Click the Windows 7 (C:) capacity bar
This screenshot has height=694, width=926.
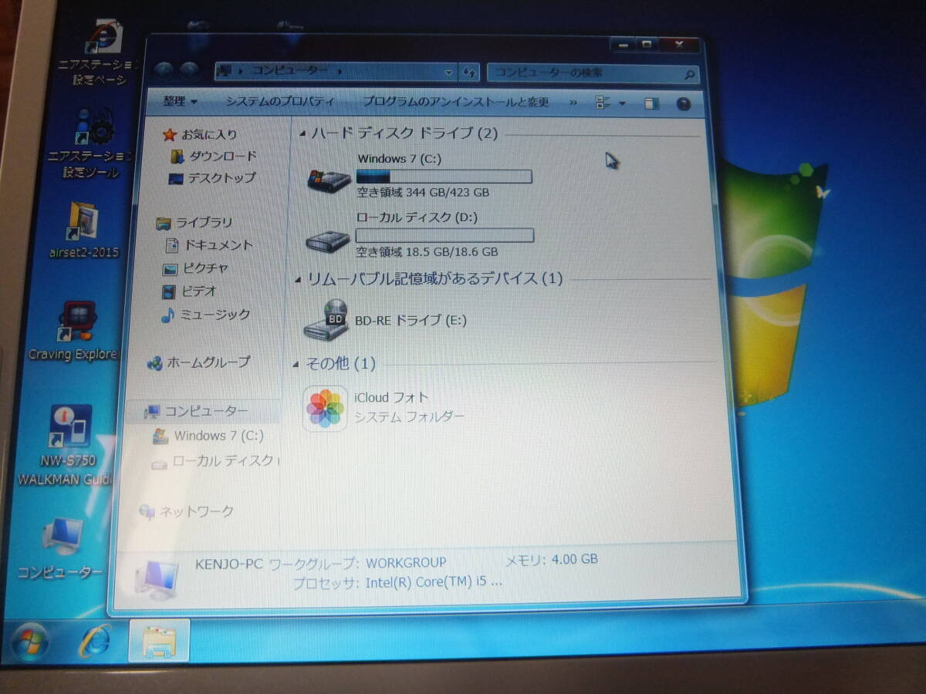pyautogui.click(x=444, y=177)
